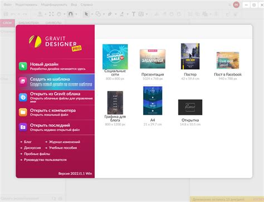The height and width of the screenshot is (202, 264).
Task: Open the Справка menu
Action: pos(87,4)
